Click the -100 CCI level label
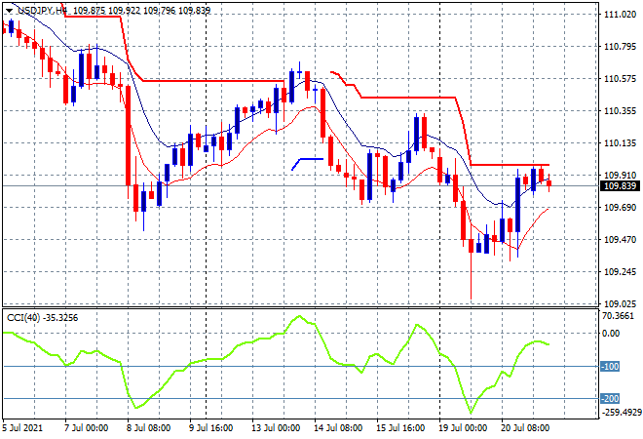 (610, 366)
